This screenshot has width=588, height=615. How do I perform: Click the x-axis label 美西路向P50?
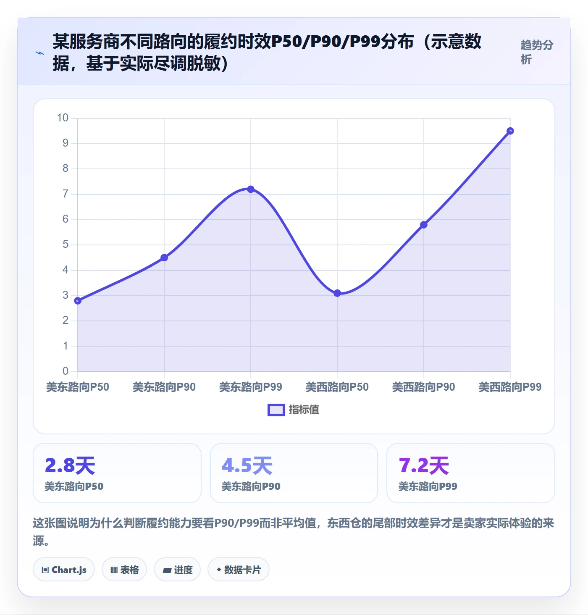pyautogui.click(x=337, y=387)
